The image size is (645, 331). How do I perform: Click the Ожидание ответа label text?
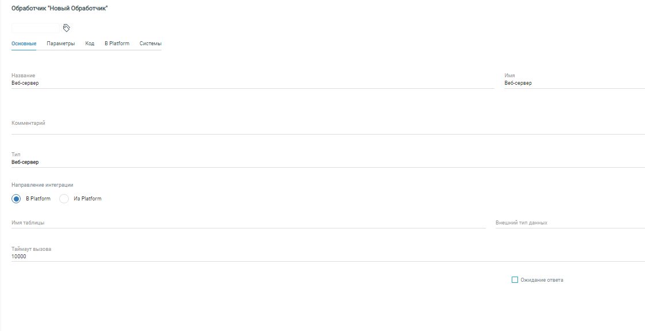tap(542, 280)
